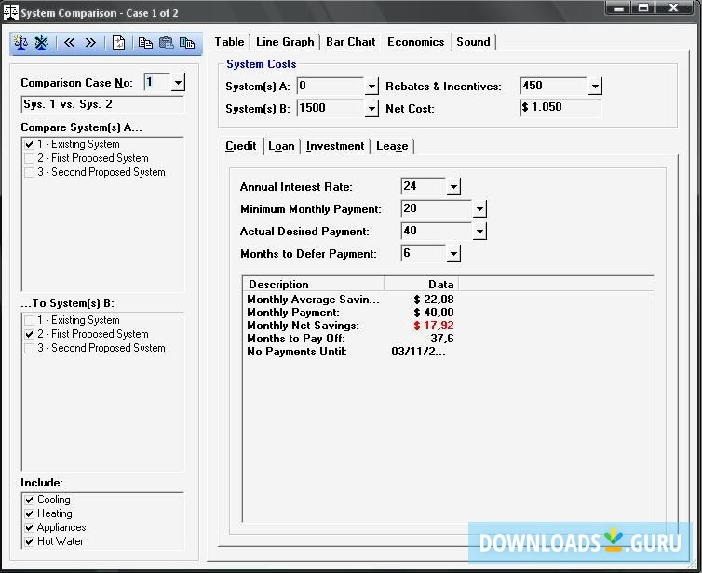The image size is (702, 573).
Task: Click the $ 22,08 savings value
Action: [433, 300]
